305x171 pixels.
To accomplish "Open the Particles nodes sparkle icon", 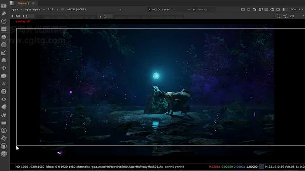I will point(4,84).
